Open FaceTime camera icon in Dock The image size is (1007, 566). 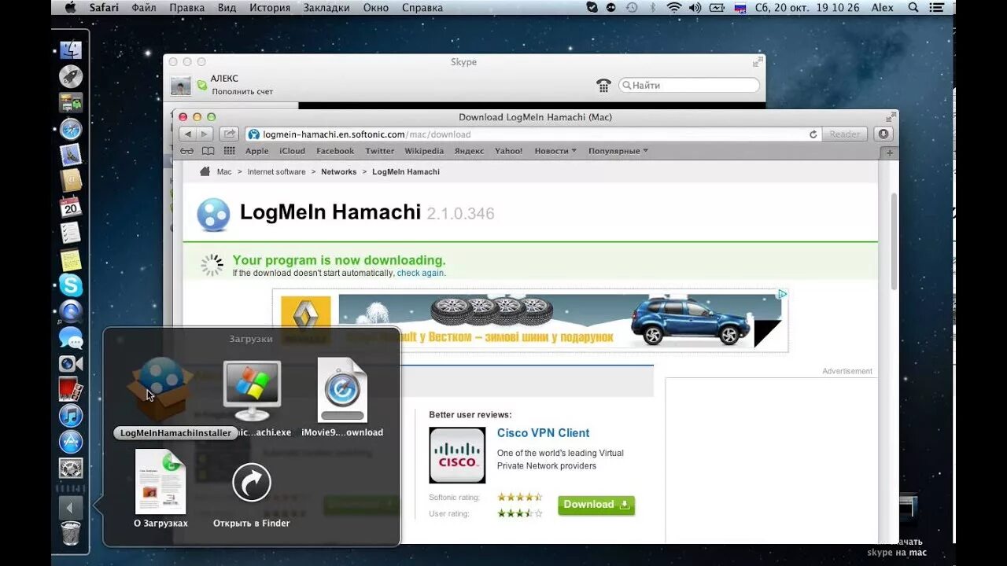click(x=71, y=364)
